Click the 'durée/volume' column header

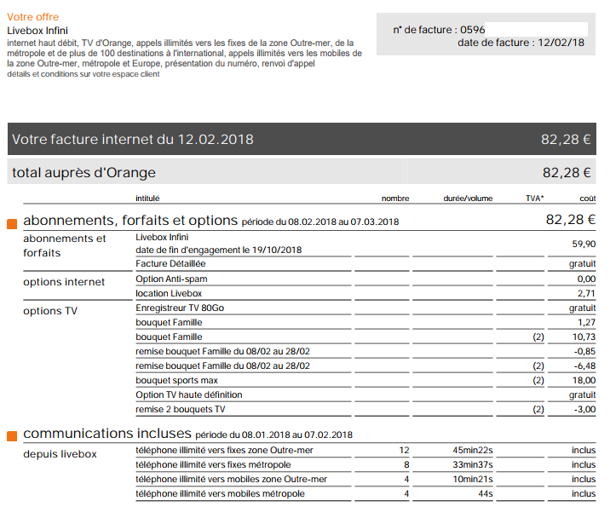point(468,199)
